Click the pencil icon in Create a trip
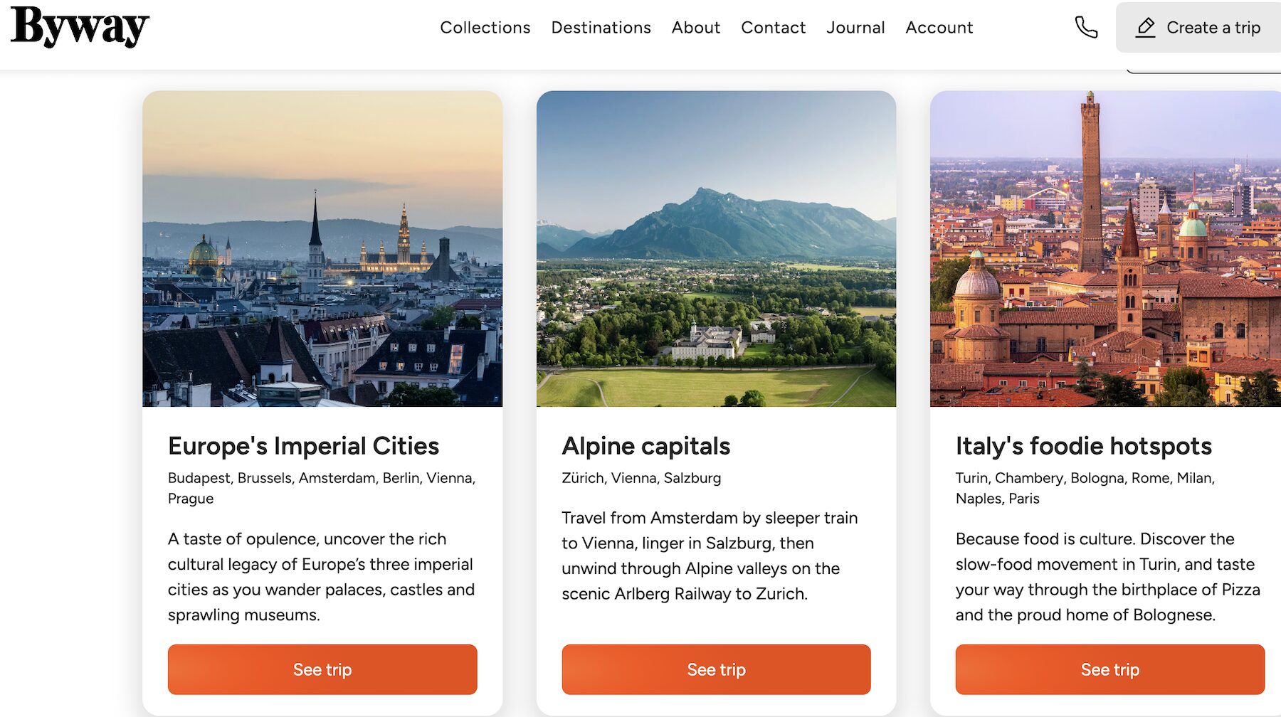The image size is (1281, 717). [x=1145, y=28]
